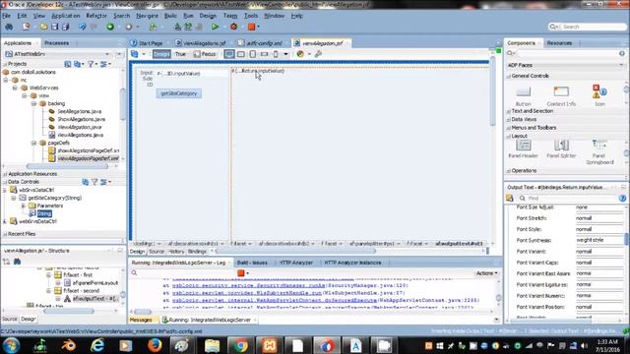
Task: Open the weblogic.servlet.provider.WlsSubjectHandle.run stack trace link
Action: pyautogui.click(x=247, y=293)
